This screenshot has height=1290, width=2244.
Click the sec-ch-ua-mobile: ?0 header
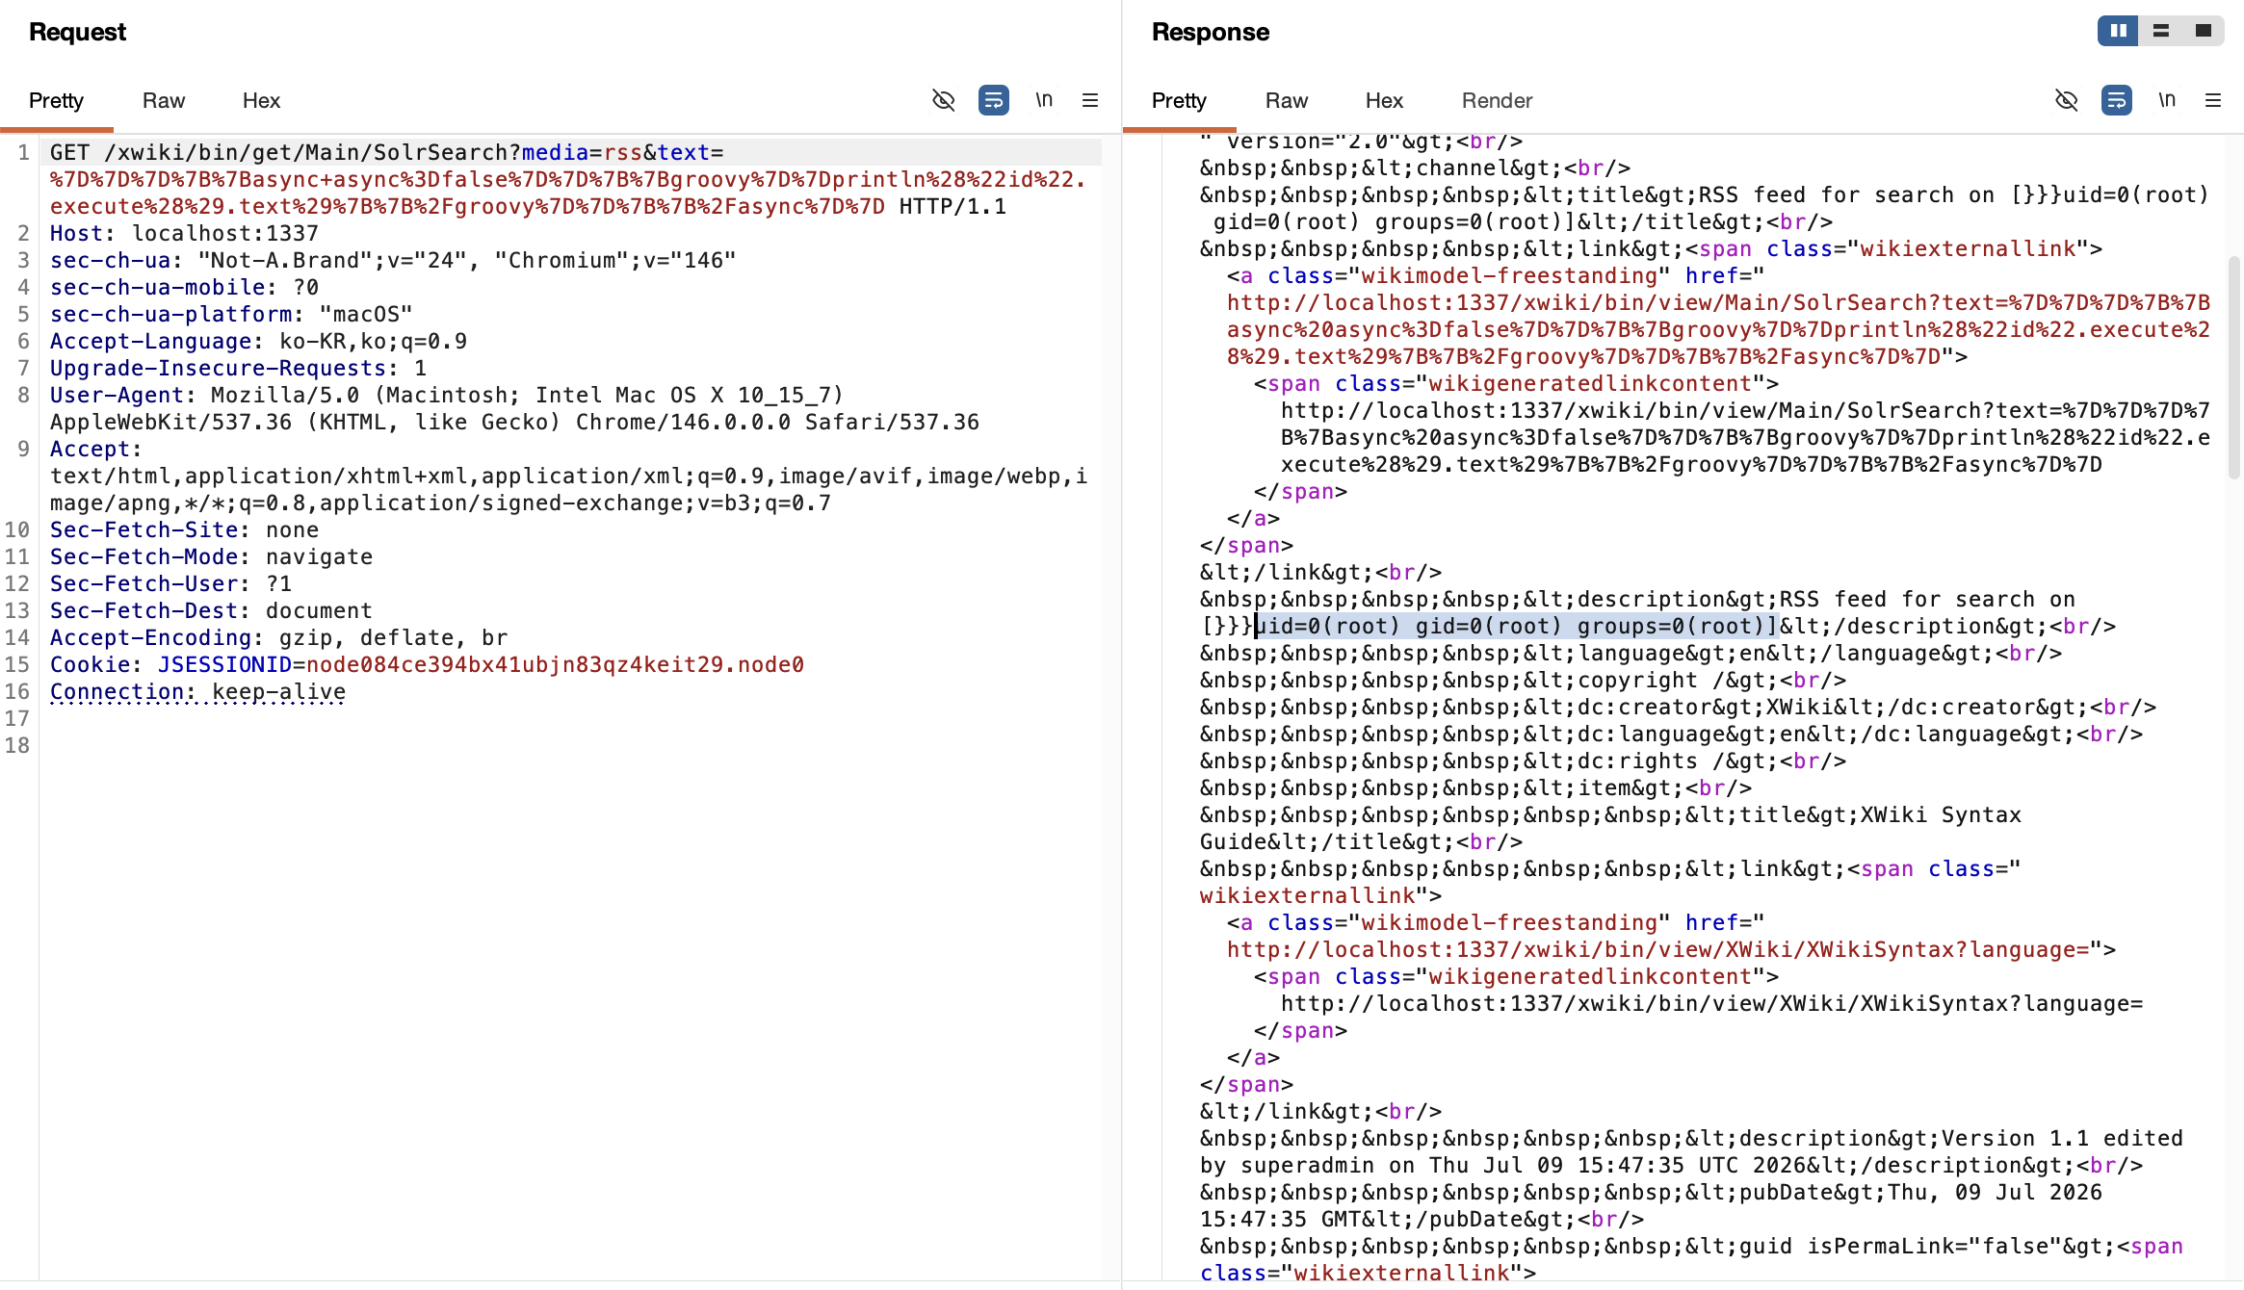tap(184, 287)
